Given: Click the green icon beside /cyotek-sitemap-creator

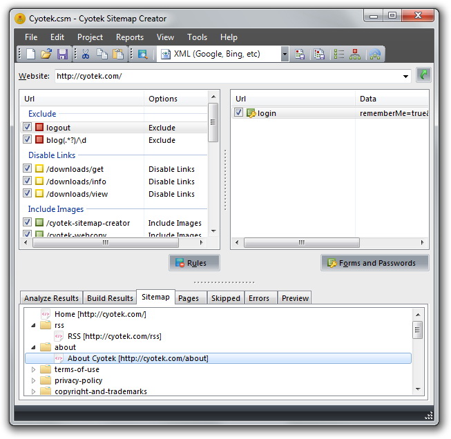Looking at the screenshot, I should pos(39,222).
